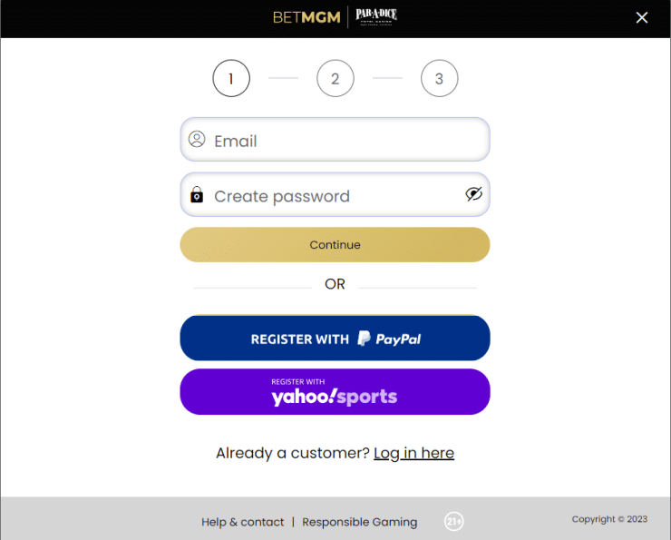This screenshot has height=540, width=671.
Task: Select step 3 circle in progress indicator
Action: [x=439, y=78]
